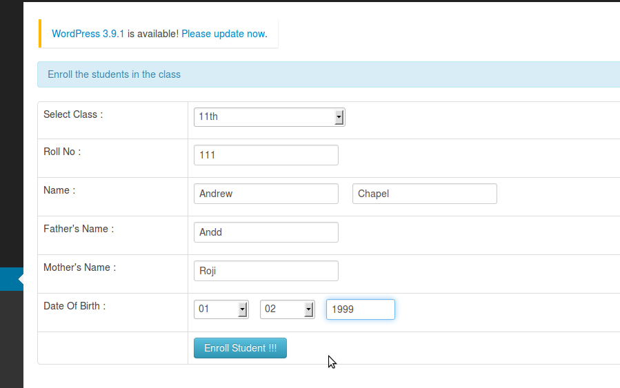Expand the birth month dropdown showing 02

(x=287, y=309)
